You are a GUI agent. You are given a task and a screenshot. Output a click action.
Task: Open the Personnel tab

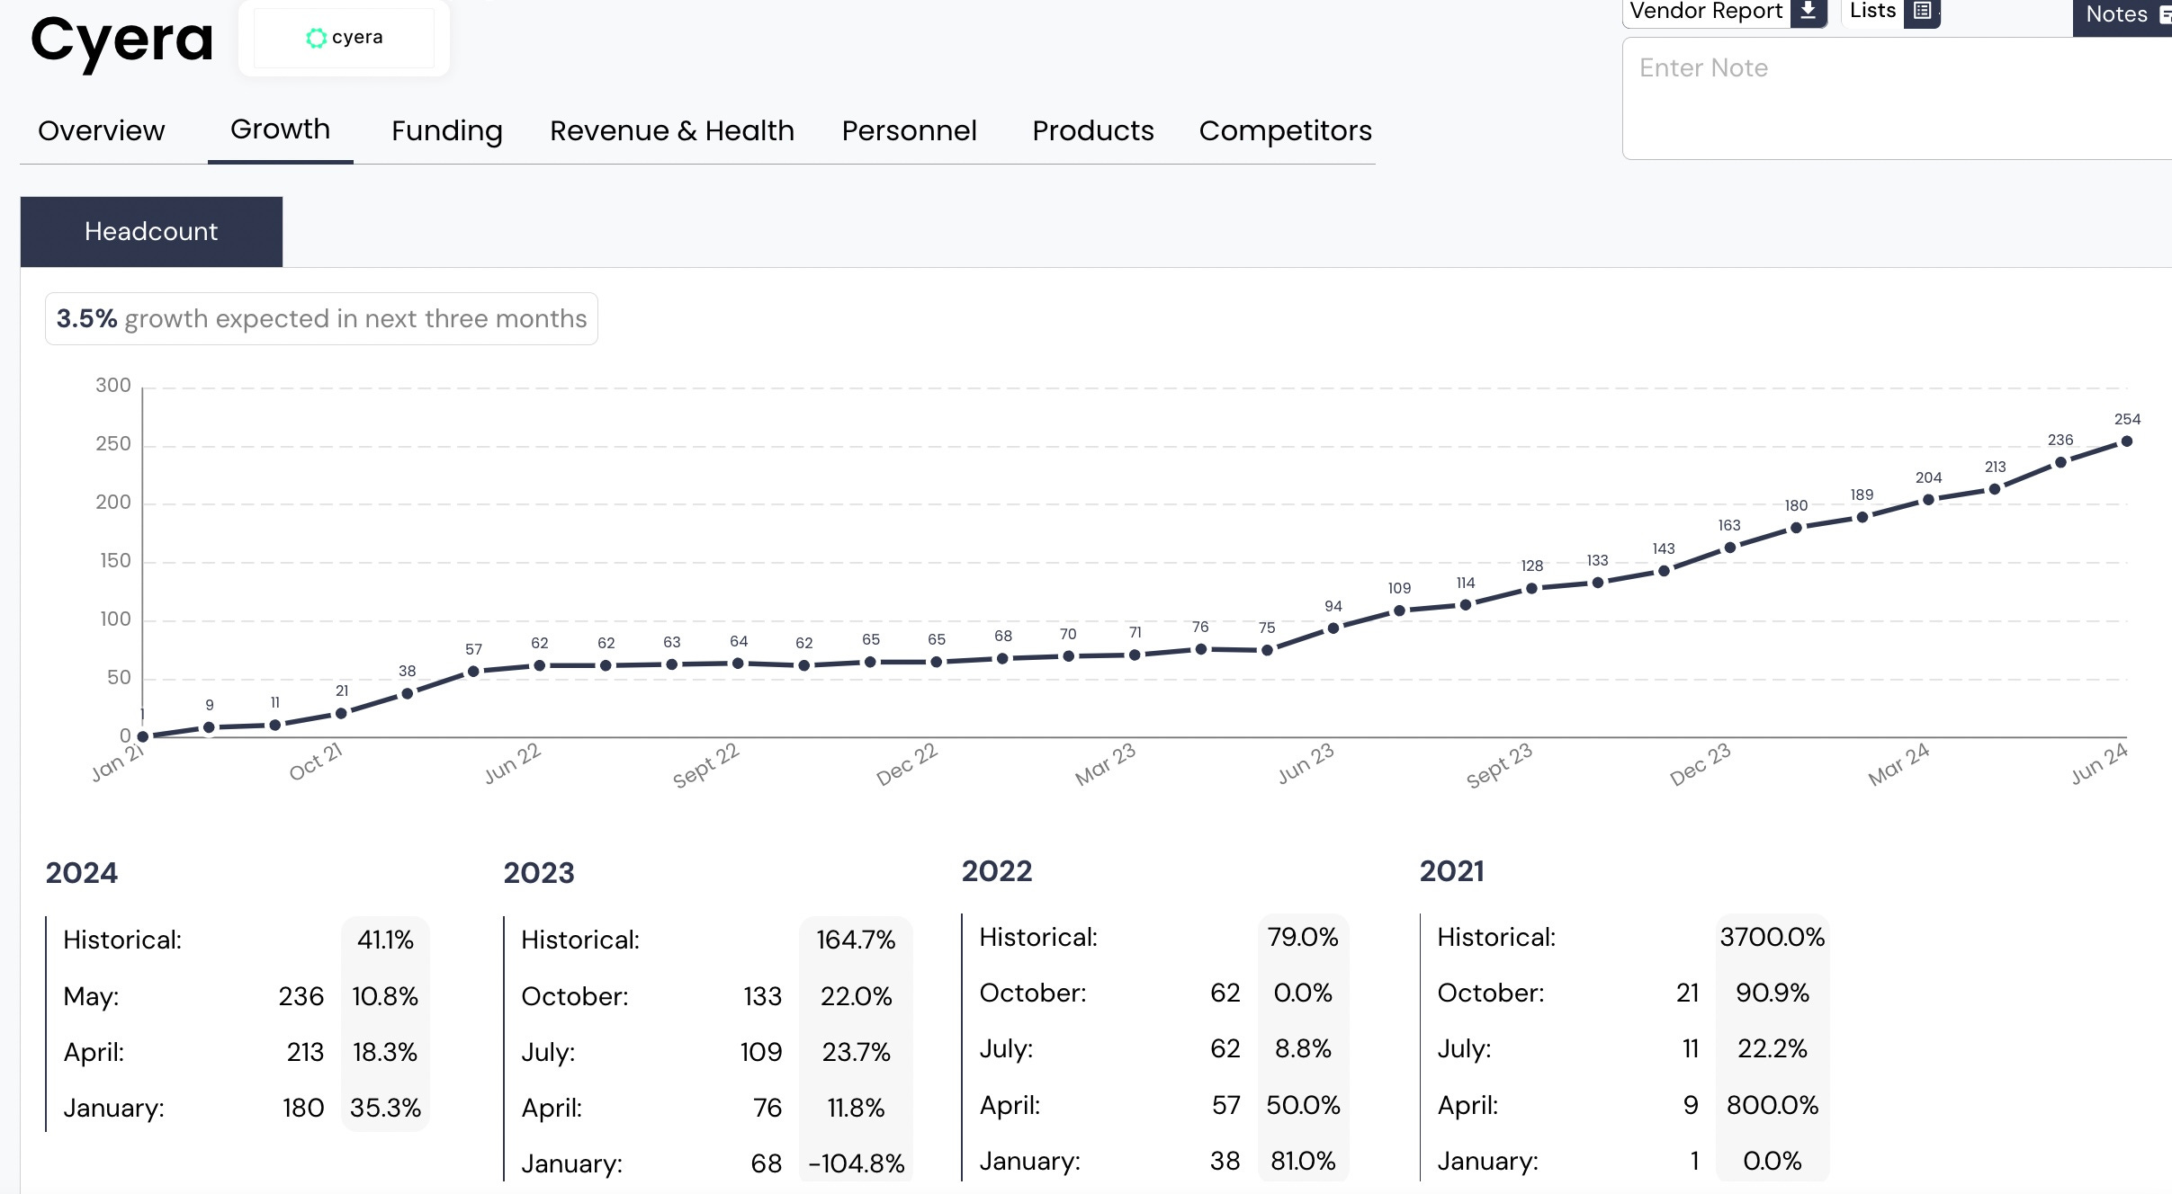click(x=909, y=131)
